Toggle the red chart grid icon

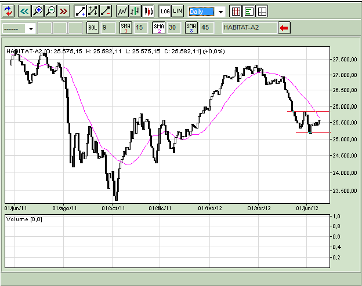(236, 11)
